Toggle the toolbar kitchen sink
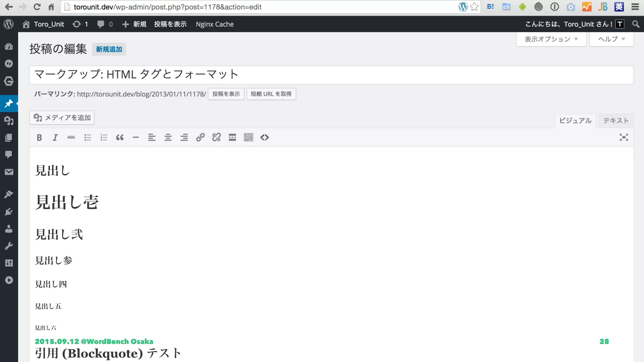644x362 pixels. (248, 137)
